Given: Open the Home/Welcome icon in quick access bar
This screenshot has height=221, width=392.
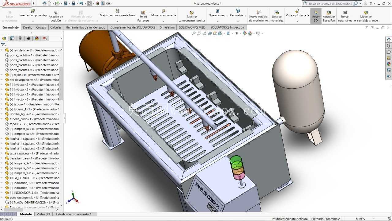Looking at the screenshot, I should pos(44,3).
